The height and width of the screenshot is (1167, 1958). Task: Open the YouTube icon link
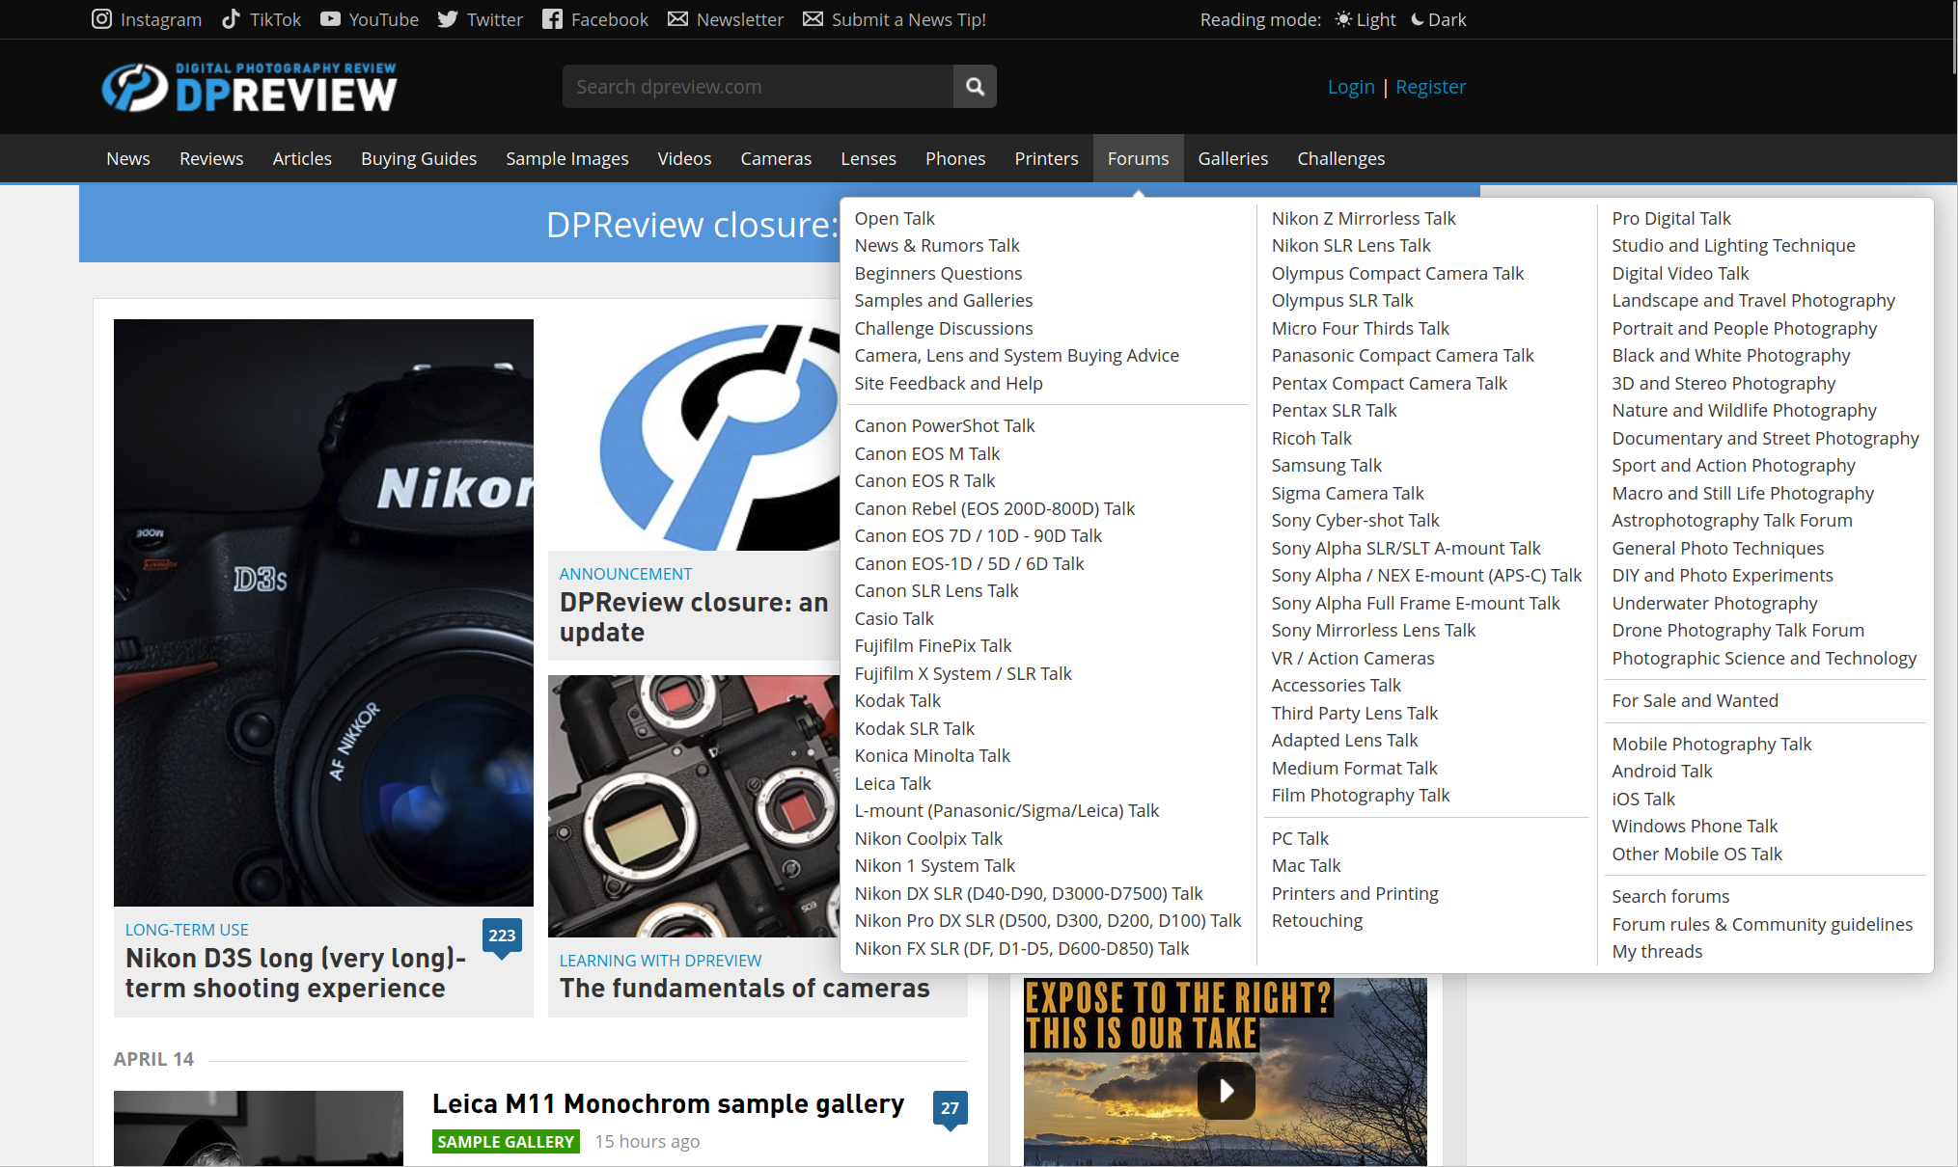pos(330,19)
